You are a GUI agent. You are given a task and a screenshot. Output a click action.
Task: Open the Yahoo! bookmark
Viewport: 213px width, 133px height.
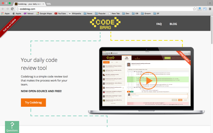28,13
